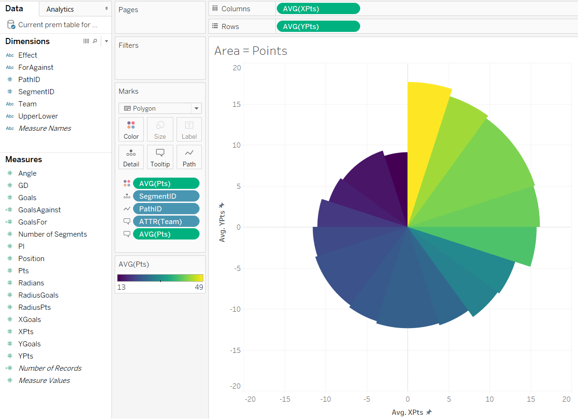Select the GoalsAgainst calculated measure
Image resolution: width=578 pixels, height=419 pixels.
tap(39, 209)
